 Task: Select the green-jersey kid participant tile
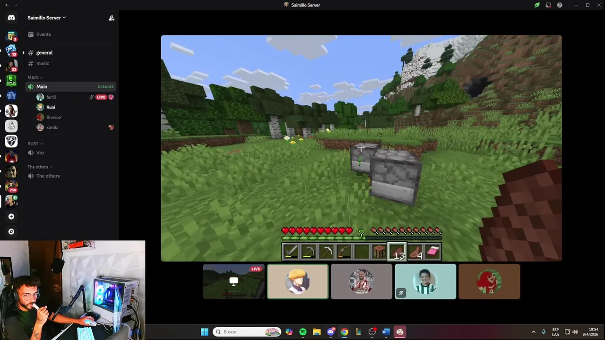coord(425,281)
